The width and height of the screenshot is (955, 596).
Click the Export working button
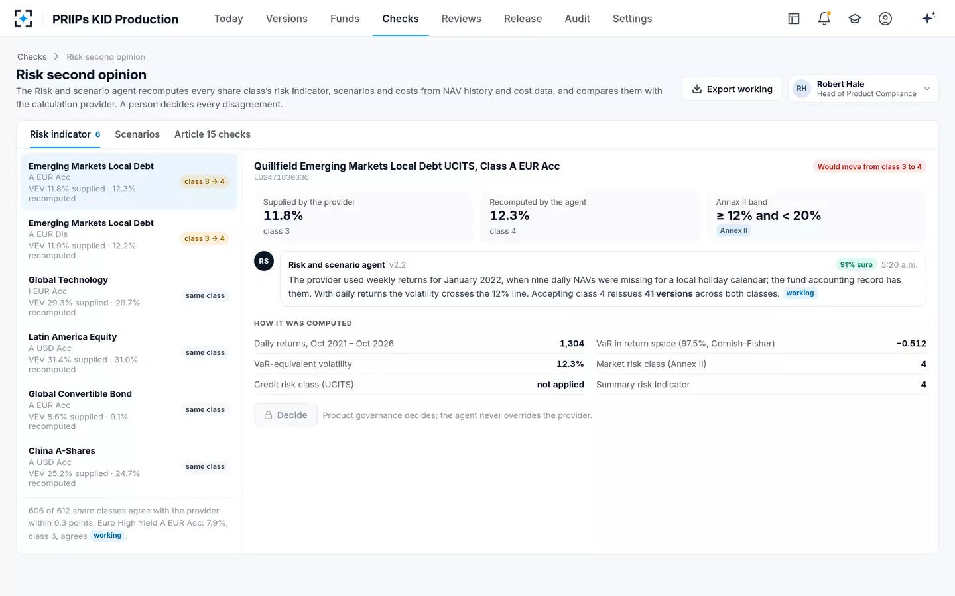(x=732, y=89)
